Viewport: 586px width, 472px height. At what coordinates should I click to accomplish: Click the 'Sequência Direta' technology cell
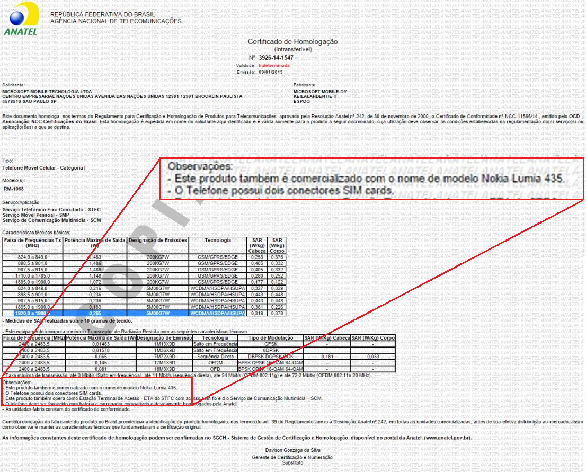(x=215, y=357)
